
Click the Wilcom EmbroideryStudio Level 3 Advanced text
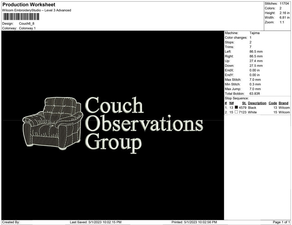[37, 10]
